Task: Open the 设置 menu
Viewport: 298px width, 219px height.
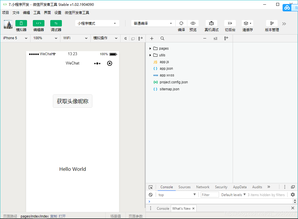Action: [x=58, y=13]
